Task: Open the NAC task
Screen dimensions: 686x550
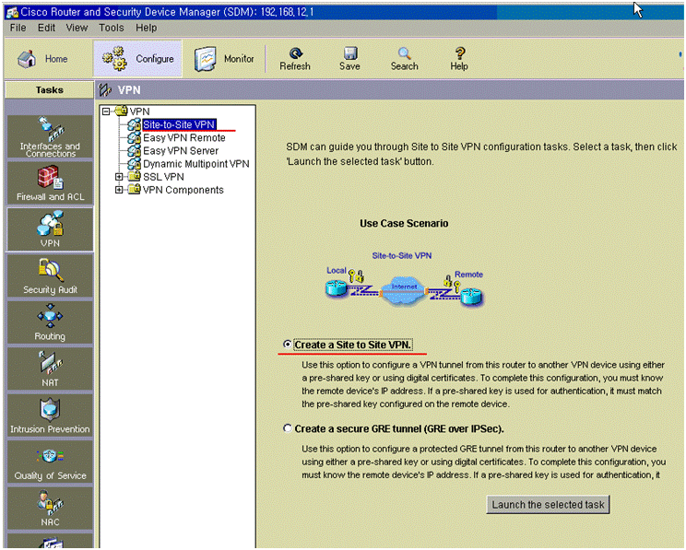Action: [50, 509]
